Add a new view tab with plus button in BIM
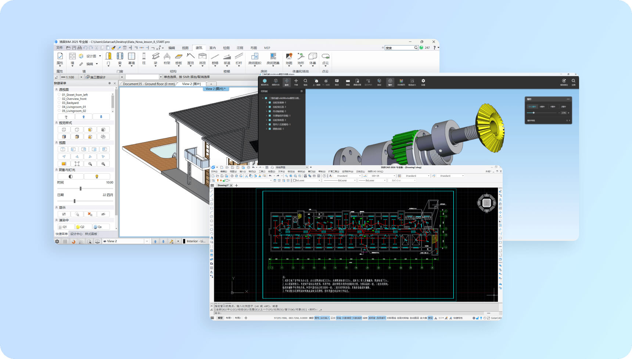Image resolution: width=632 pixels, height=359 pixels. point(211,84)
